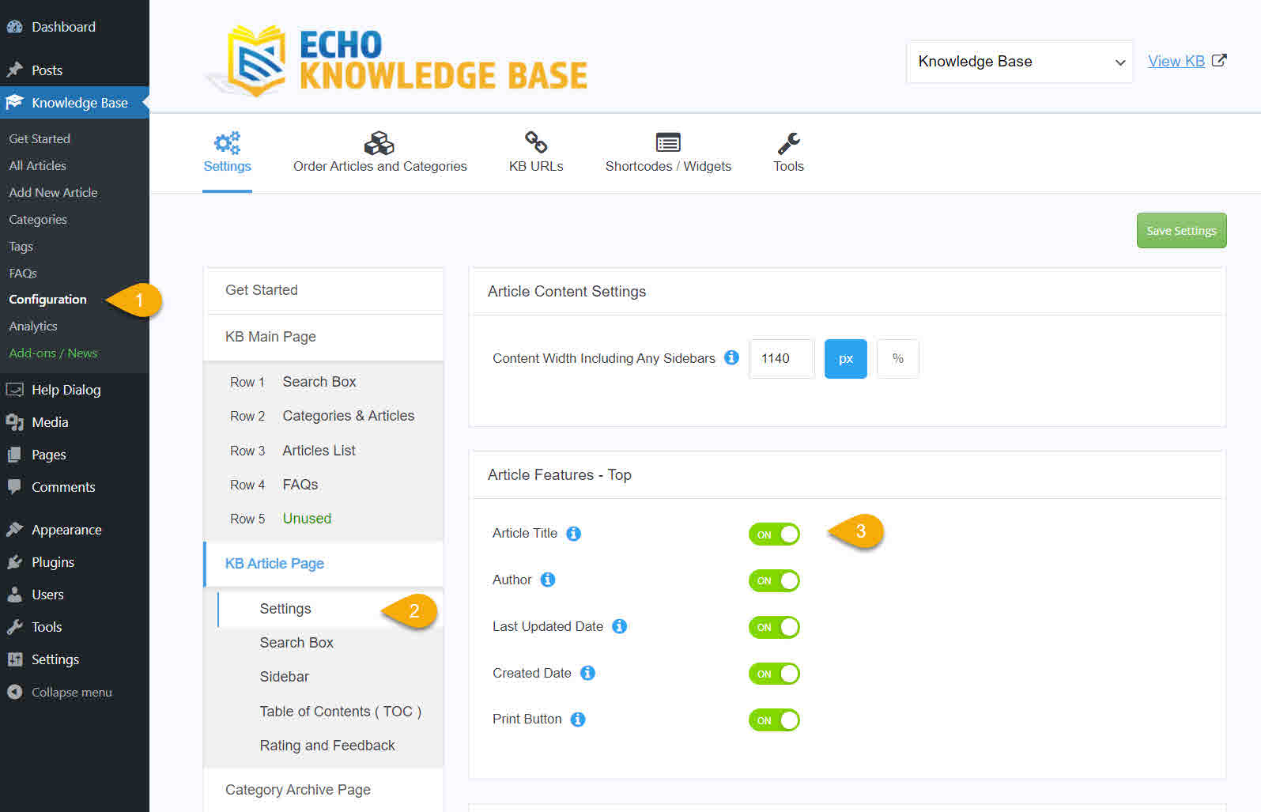The height and width of the screenshot is (812, 1261).
Task: Open the Sidebar settings item
Action: pyautogui.click(x=330, y=677)
